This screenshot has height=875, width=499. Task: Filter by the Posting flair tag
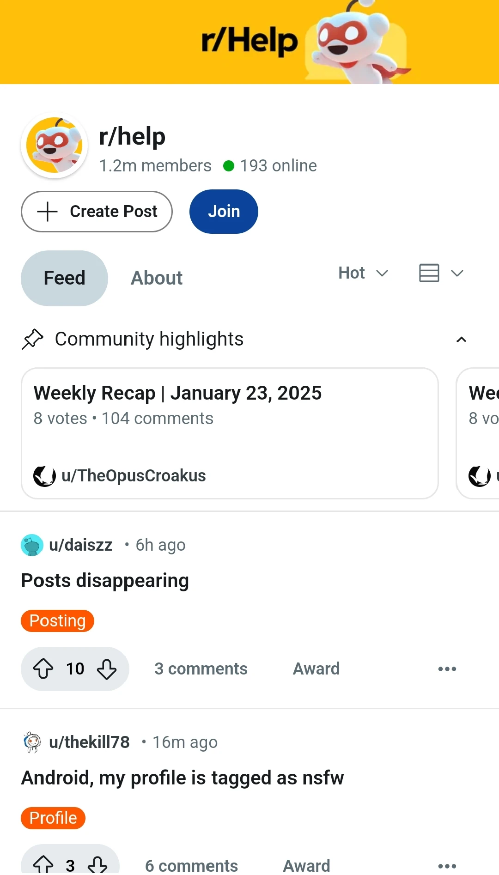point(57,621)
